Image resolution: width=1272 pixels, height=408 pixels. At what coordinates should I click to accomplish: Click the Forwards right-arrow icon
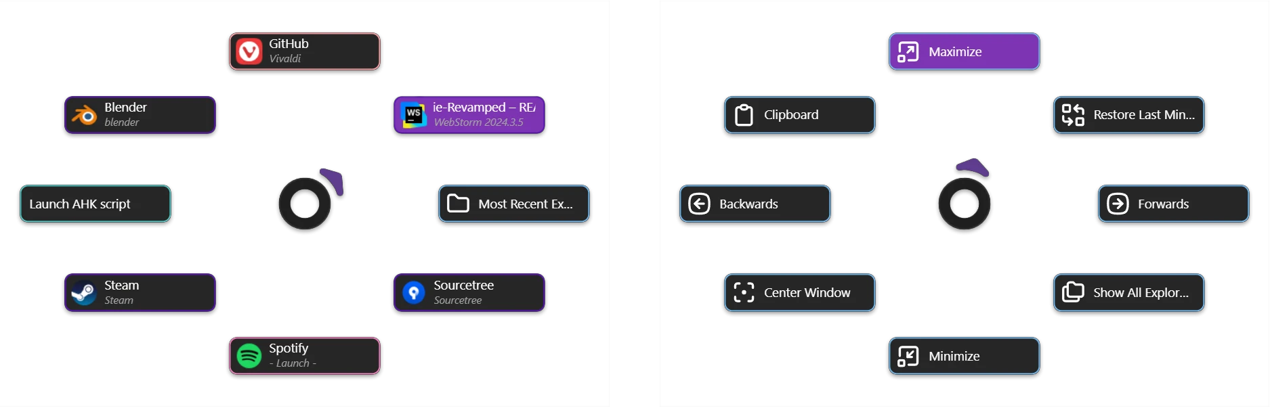click(x=1118, y=204)
